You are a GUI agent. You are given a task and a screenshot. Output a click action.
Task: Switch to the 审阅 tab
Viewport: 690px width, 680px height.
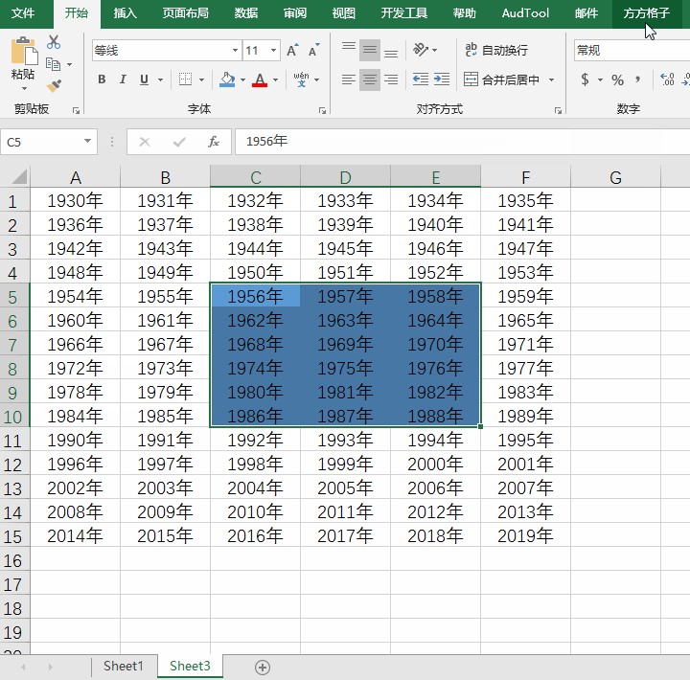(x=295, y=13)
